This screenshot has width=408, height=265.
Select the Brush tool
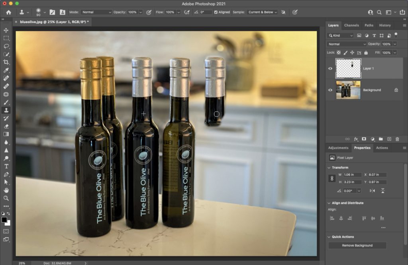click(6, 102)
